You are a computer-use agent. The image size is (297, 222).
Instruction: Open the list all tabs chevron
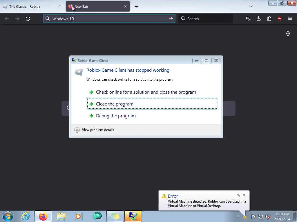[250, 6]
